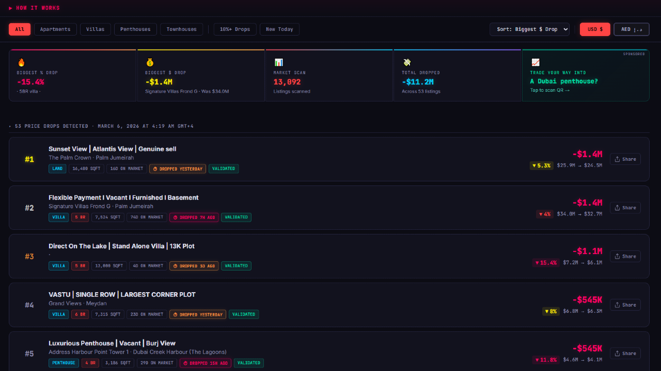Filter listings by Apartments
The image size is (661, 371).
tap(55, 29)
